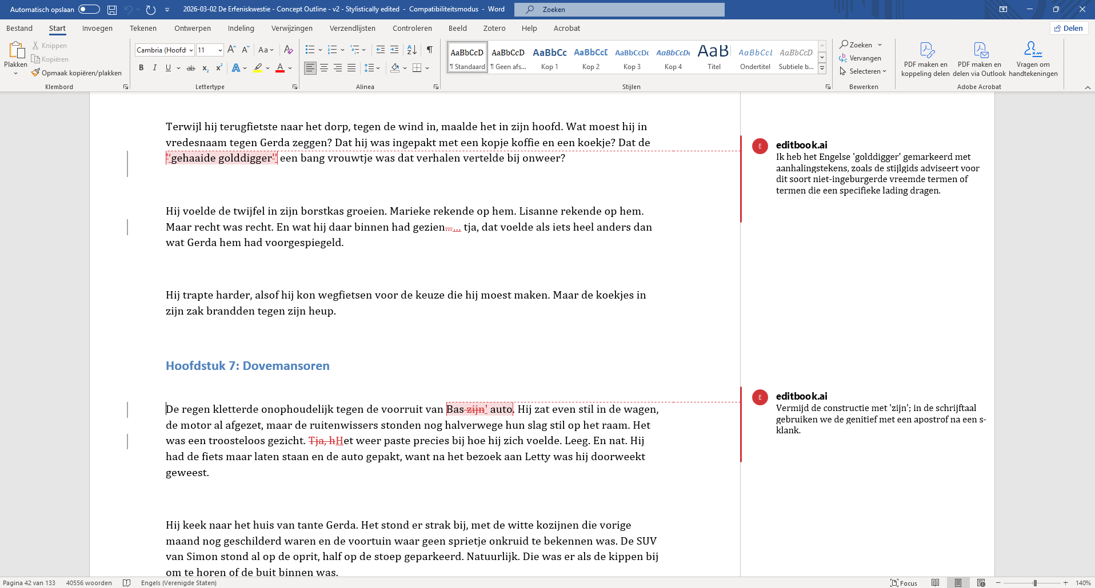
Task: Increase the paragraph indent
Action: tap(394, 50)
